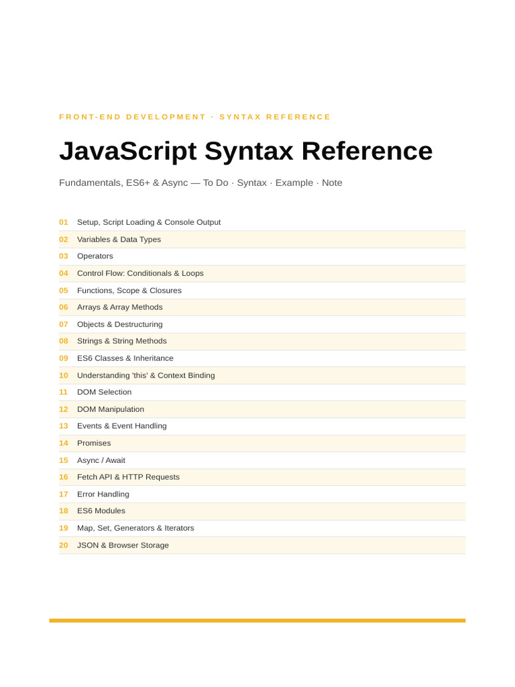Click the 'DOM Selection' entry
Screen dimensions: 515x687
coord(262,392)
